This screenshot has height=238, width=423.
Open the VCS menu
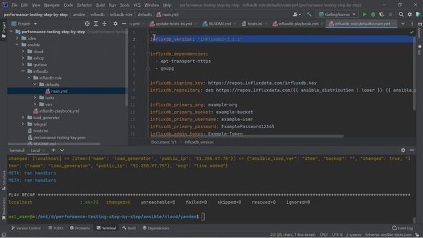(137, 5)
